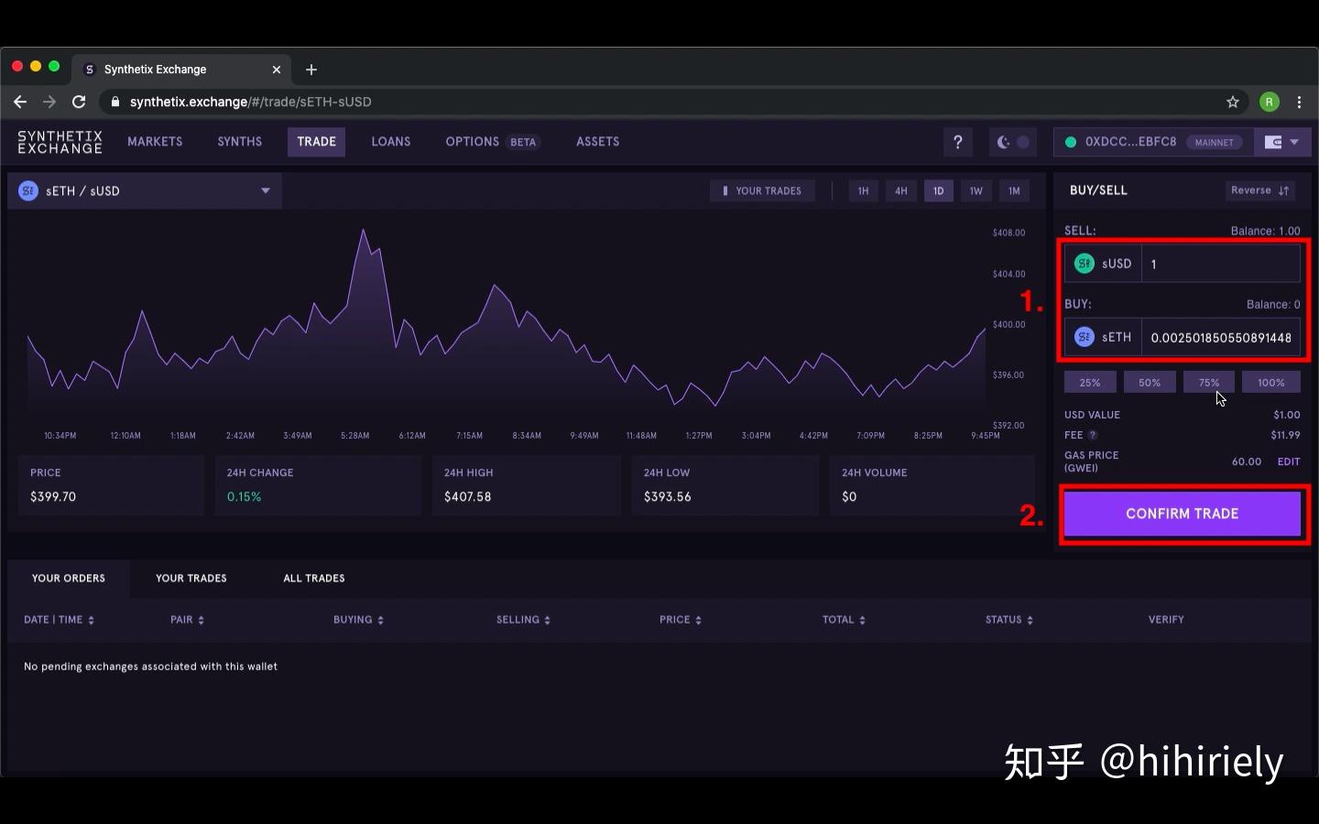Image resolution: width=1319 pixels, height=824 pixels.
Task: Close the Synthetix Exchange tab
Action: pyautogui.click(x=277, y=70)
